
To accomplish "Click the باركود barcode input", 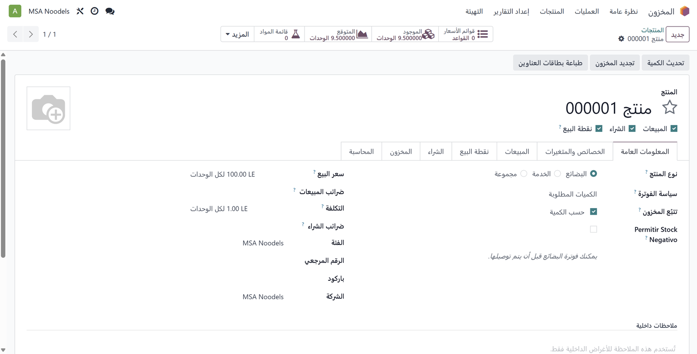I will (237, 279).
